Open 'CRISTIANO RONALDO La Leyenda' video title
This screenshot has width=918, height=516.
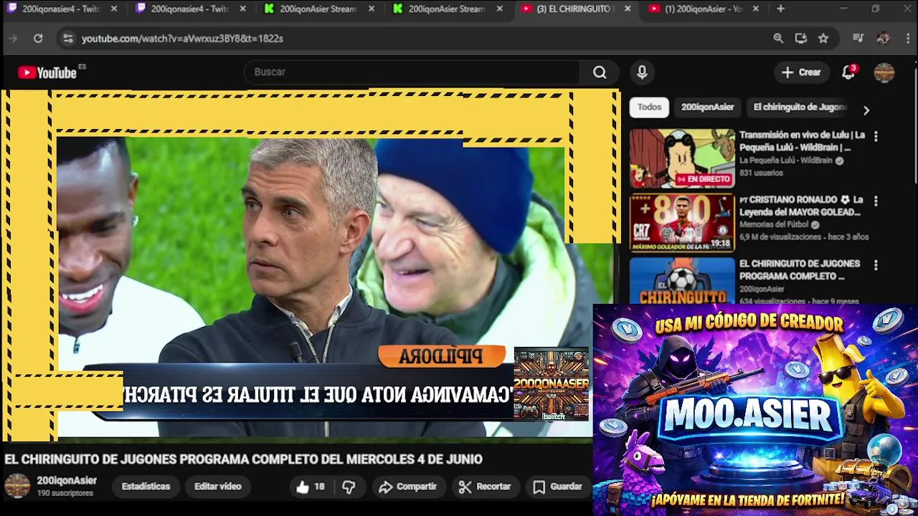point(801,206)
